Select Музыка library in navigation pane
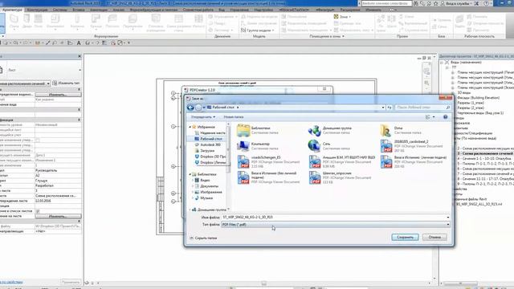Screen dimensions: 514x289 click(x=204, y=198)
